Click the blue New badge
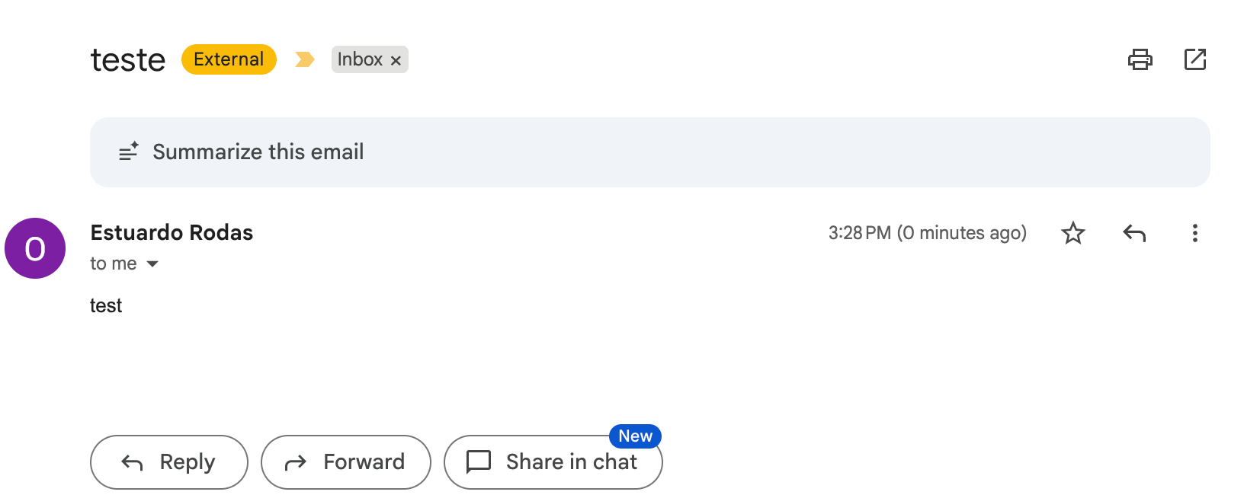Screen dimensions: 1244x495 click(x=635, y=436)
